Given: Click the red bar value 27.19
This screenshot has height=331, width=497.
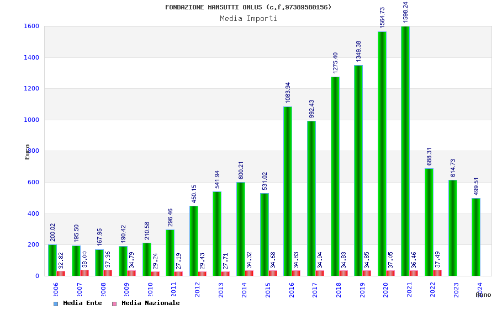Looking at the screenshot, I should (178, 261).
